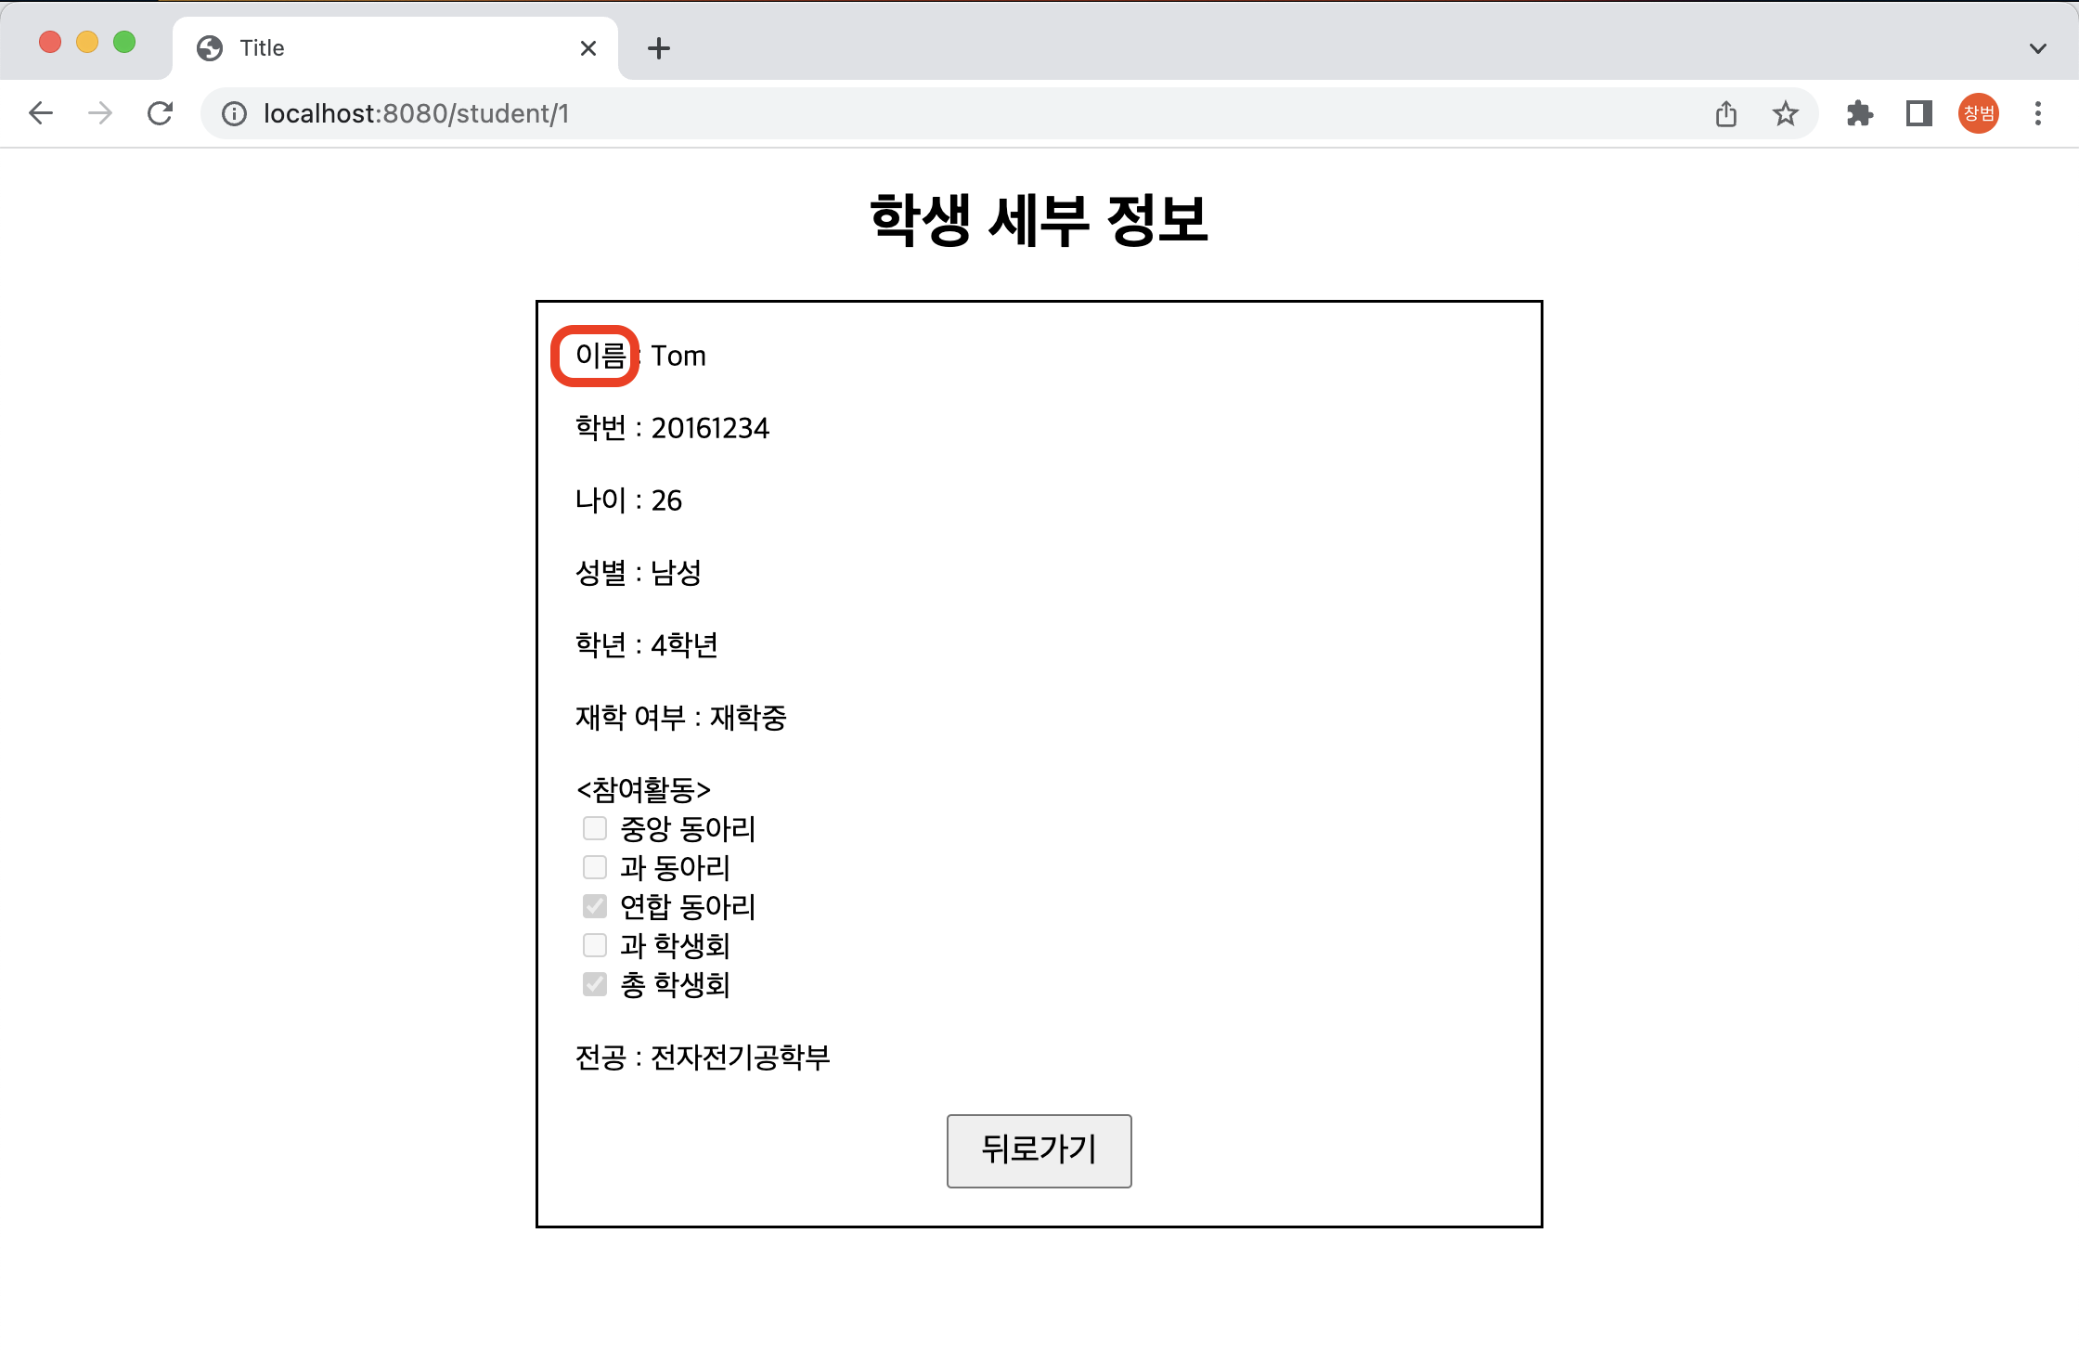Click the share page icon
This screenshot has height=1350, width=2079.
point(1725,113)
